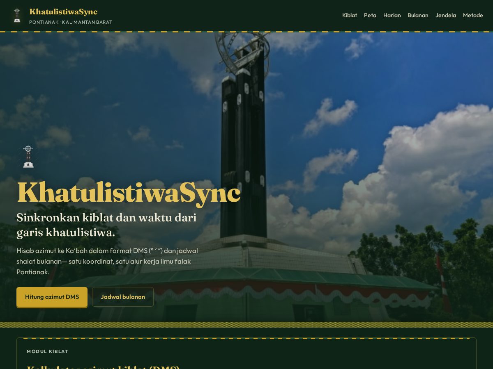The image size is (493, 369).
Task: Go to the Bulanan section
Action: (x=418, y=15)
